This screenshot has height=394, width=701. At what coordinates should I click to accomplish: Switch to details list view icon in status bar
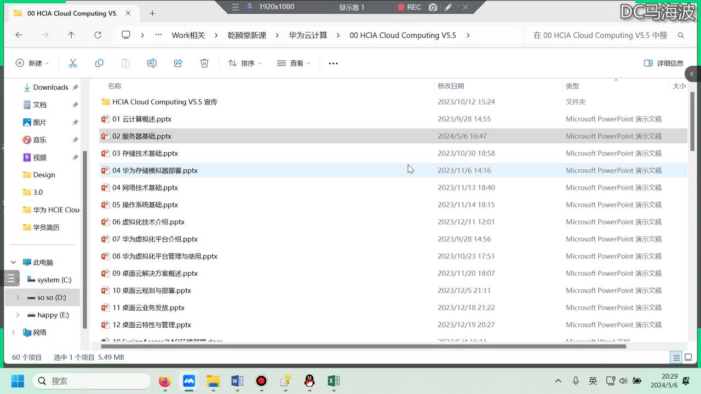676,357
